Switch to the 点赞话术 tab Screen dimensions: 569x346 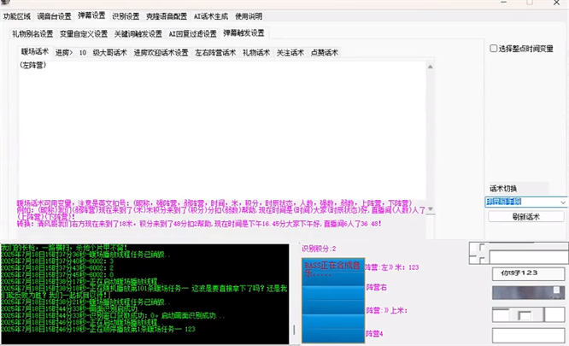325,53
